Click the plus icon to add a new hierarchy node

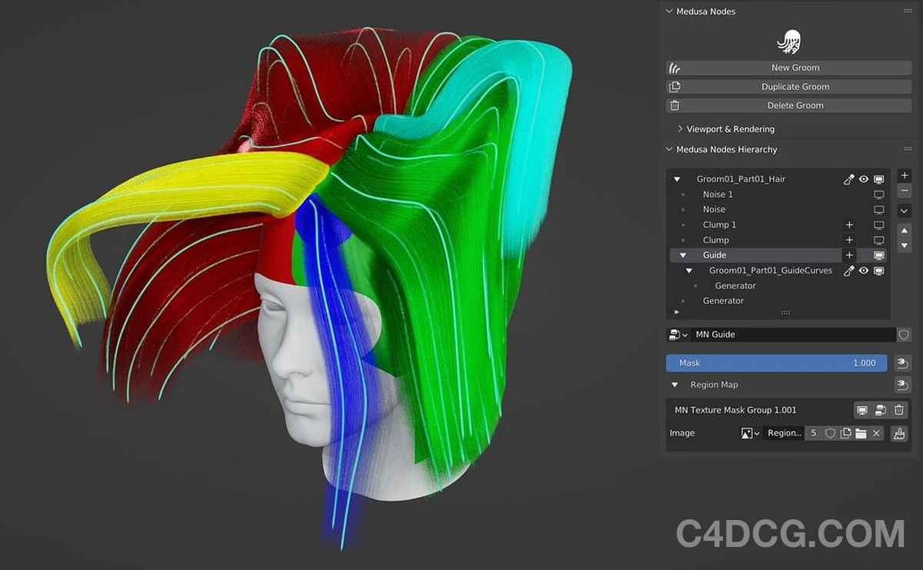(905, 175)
